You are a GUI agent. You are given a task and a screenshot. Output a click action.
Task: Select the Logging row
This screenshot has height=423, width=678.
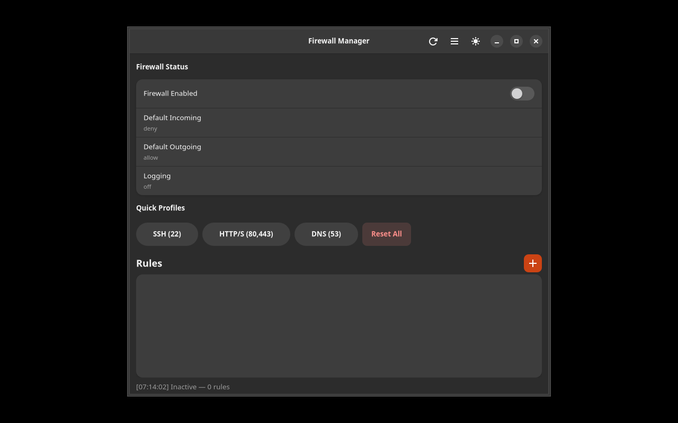point(339,181)
